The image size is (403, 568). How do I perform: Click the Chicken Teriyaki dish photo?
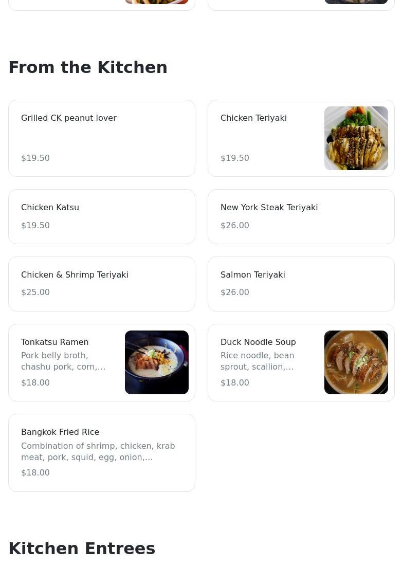[356, 138]
